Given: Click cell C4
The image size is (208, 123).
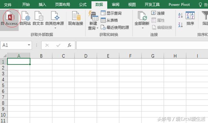Looking at the screenshot, I should pos(63,79).
